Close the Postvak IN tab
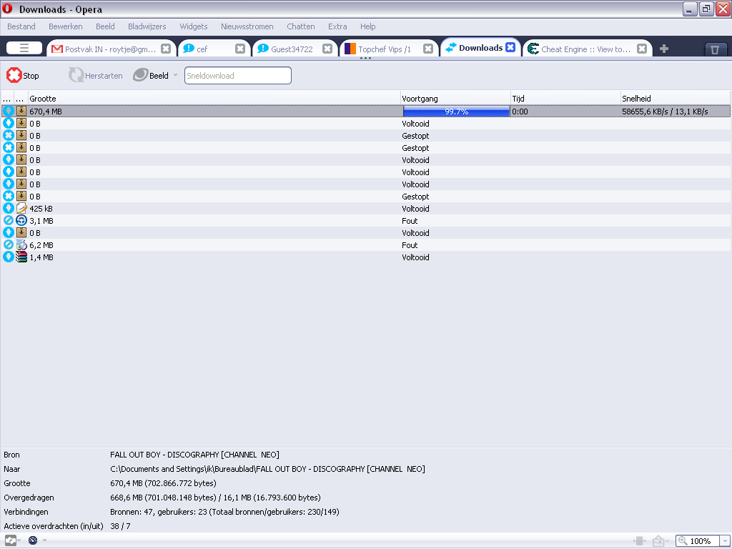732x549 pixels. coord(166,49)
